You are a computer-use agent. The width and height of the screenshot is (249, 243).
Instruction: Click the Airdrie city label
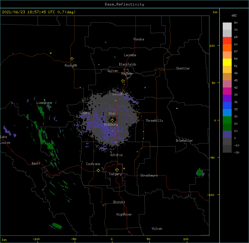point(117,155)
